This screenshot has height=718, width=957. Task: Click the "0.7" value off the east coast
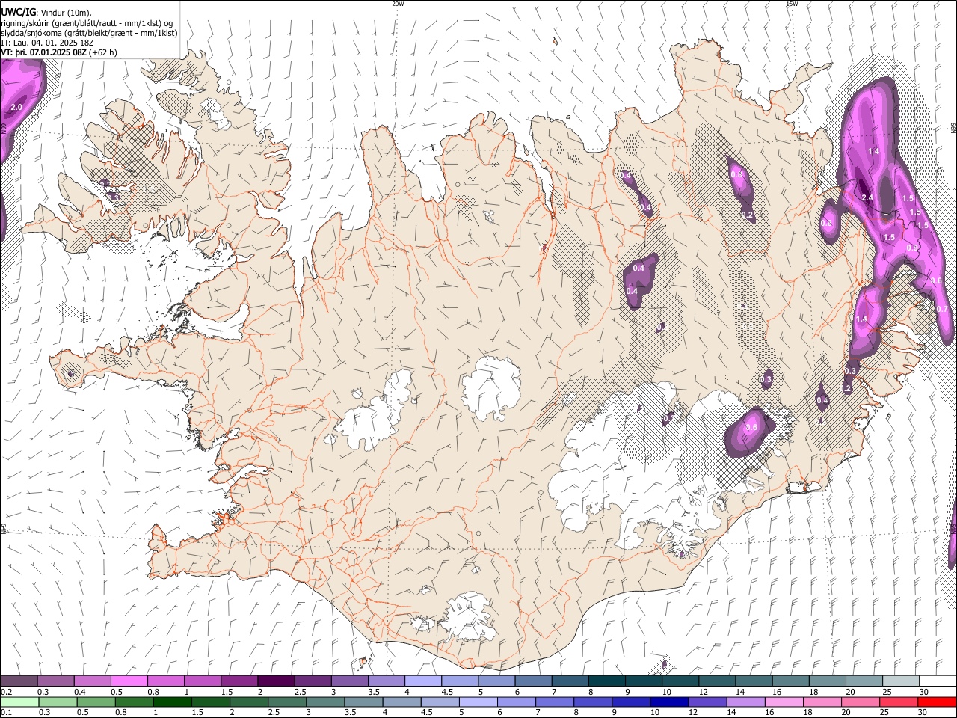pos(942,309)
